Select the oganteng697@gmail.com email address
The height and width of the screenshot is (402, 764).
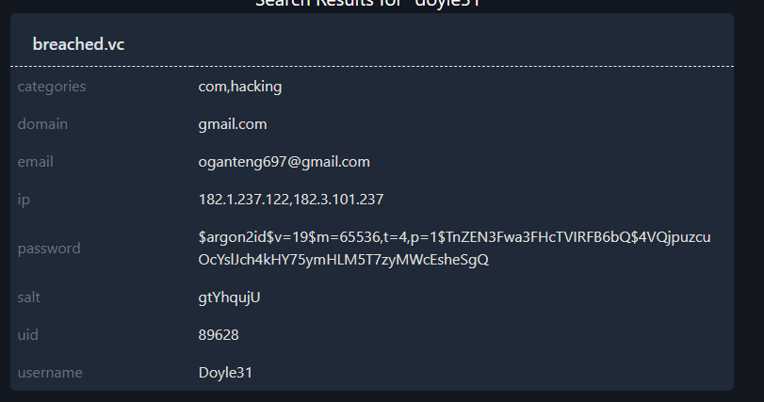pos(284,162)
